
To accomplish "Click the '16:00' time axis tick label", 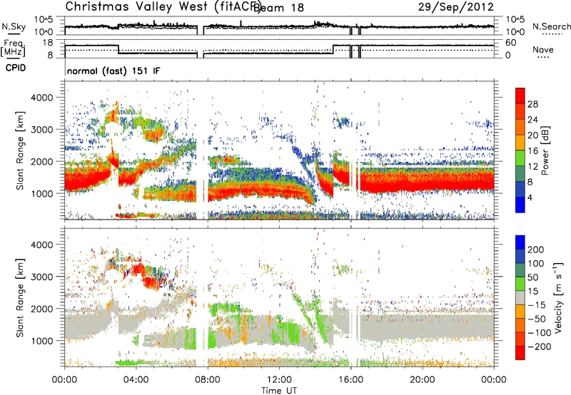I will pos(350,380).
